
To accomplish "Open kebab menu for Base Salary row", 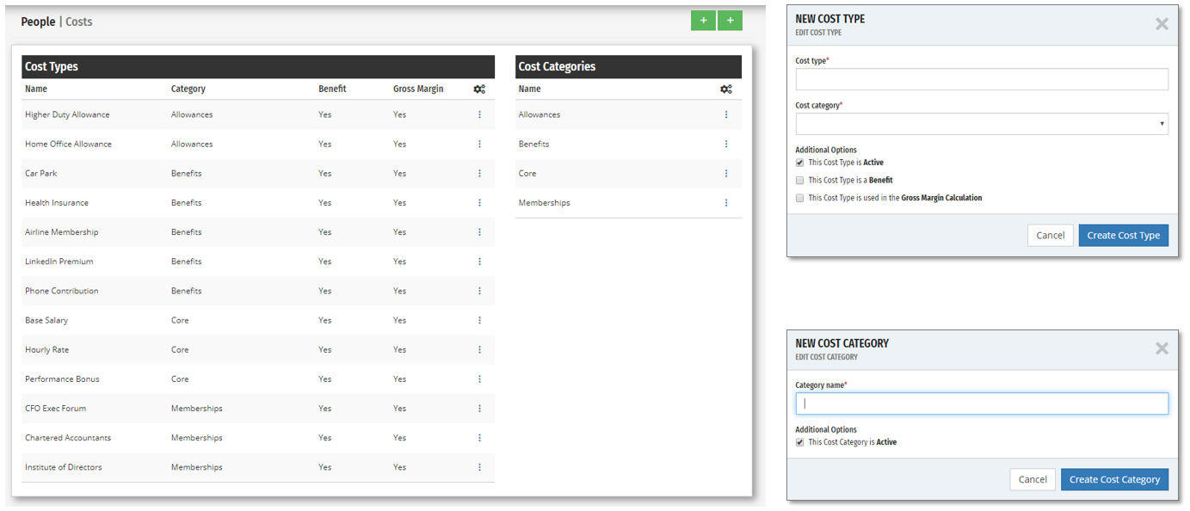I will pyautogui.click(x=479, y=320).
